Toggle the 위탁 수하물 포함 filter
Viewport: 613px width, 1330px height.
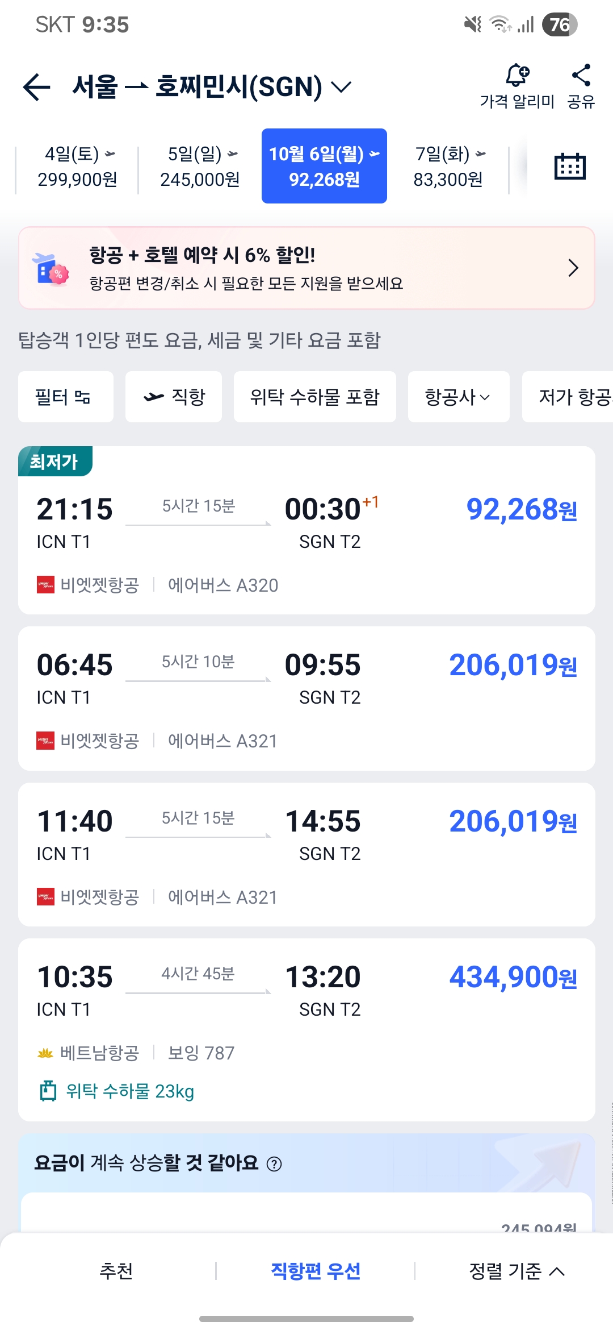coord(314,397)
